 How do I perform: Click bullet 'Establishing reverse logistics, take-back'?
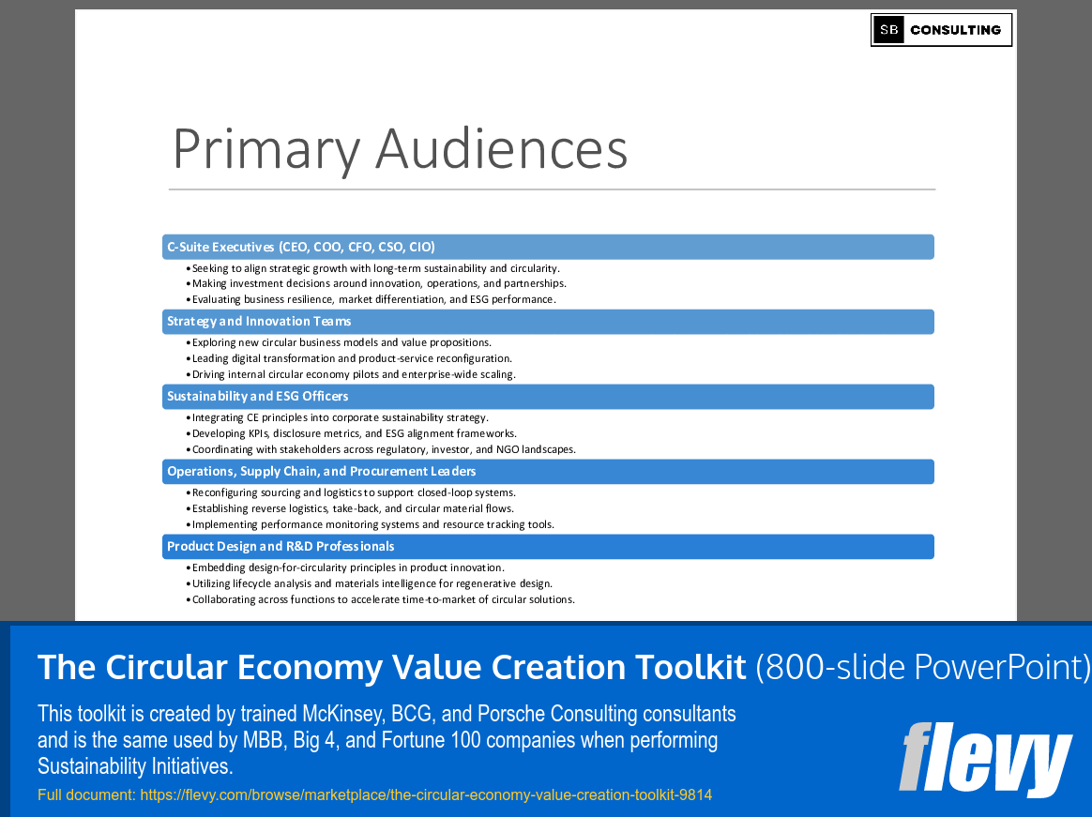(x=350, y=508)
